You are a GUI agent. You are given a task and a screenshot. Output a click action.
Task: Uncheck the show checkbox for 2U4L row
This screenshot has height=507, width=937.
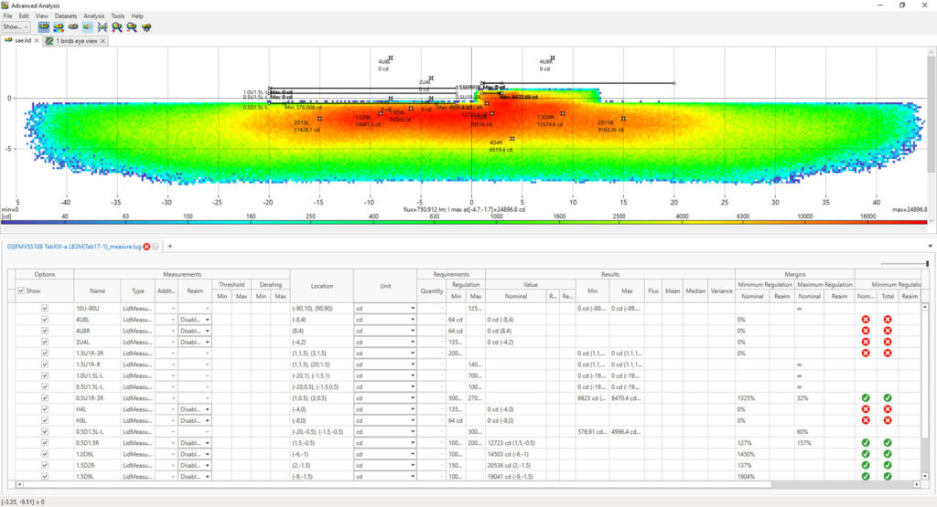[45, 342]
